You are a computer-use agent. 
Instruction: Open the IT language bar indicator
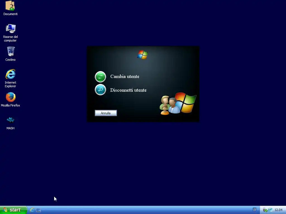[255, 210]
